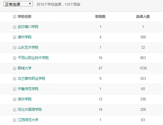Open 山东艺术学院 details link
This screenshot has height=125, width=163.
click(28, 47)
